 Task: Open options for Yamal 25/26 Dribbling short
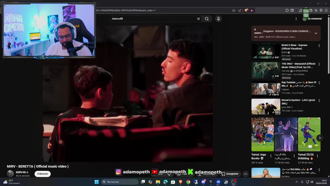pyautogui.click(x=317, y=156)
